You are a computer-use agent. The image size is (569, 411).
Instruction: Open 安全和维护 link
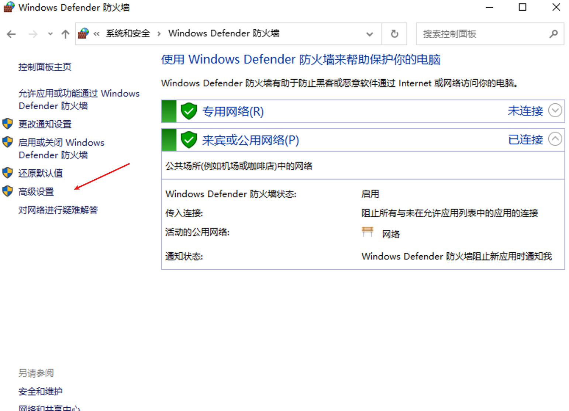coord(40,391)
